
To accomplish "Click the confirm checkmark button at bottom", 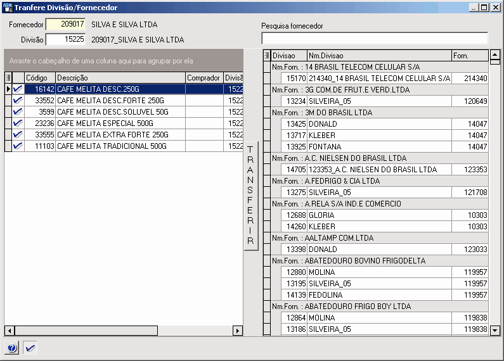I will pos(30,348).
